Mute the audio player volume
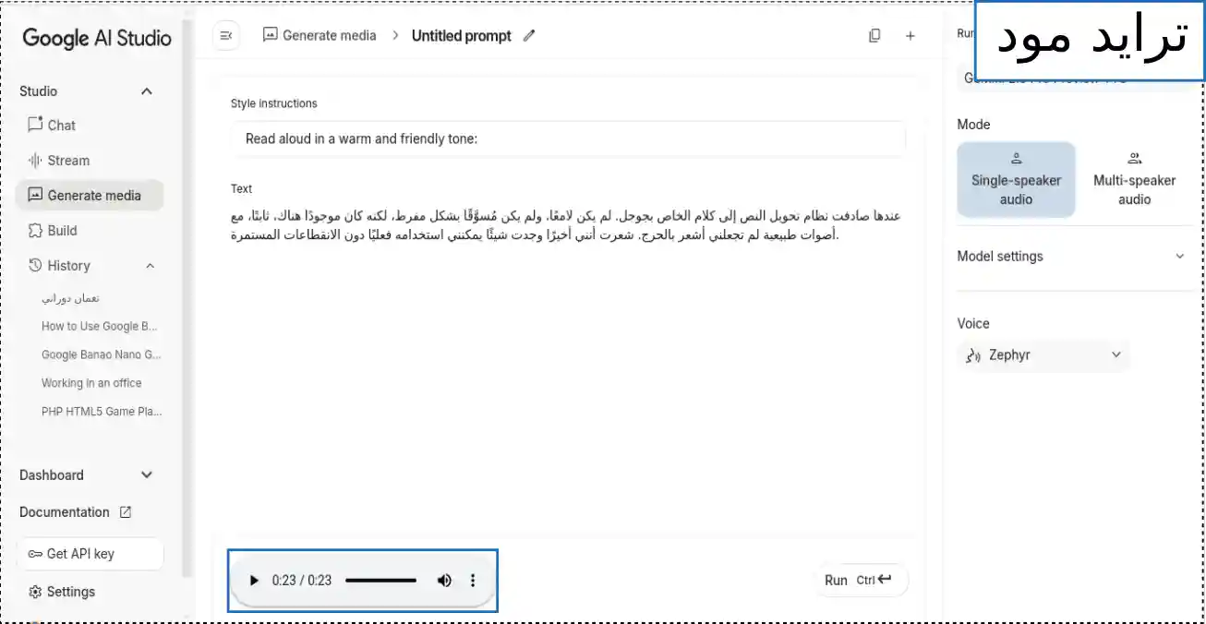This screenshot has height=624, width=1206. click(x=444, y=581)
